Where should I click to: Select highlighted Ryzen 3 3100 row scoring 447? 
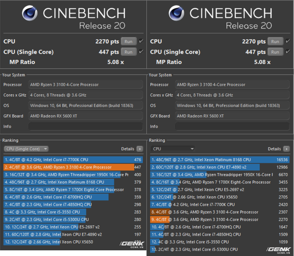point(73,167)
